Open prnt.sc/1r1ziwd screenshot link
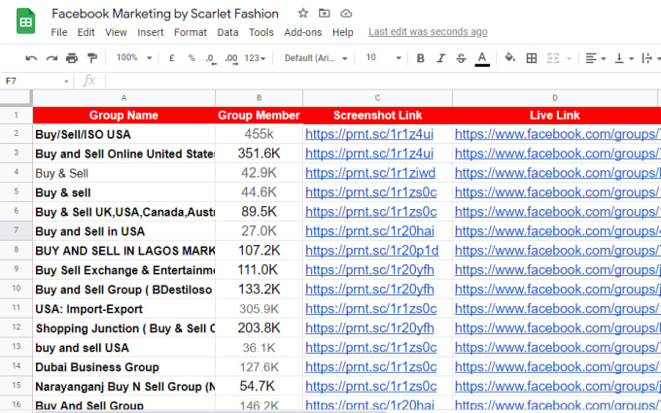661x413 pixels. [x=370, y=173]
